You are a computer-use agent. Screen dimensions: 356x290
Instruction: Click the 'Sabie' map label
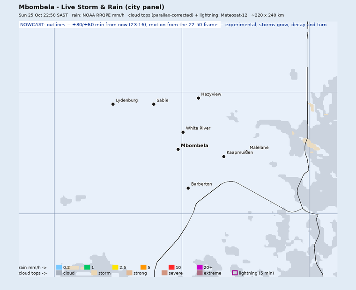[x=163, y=100]
